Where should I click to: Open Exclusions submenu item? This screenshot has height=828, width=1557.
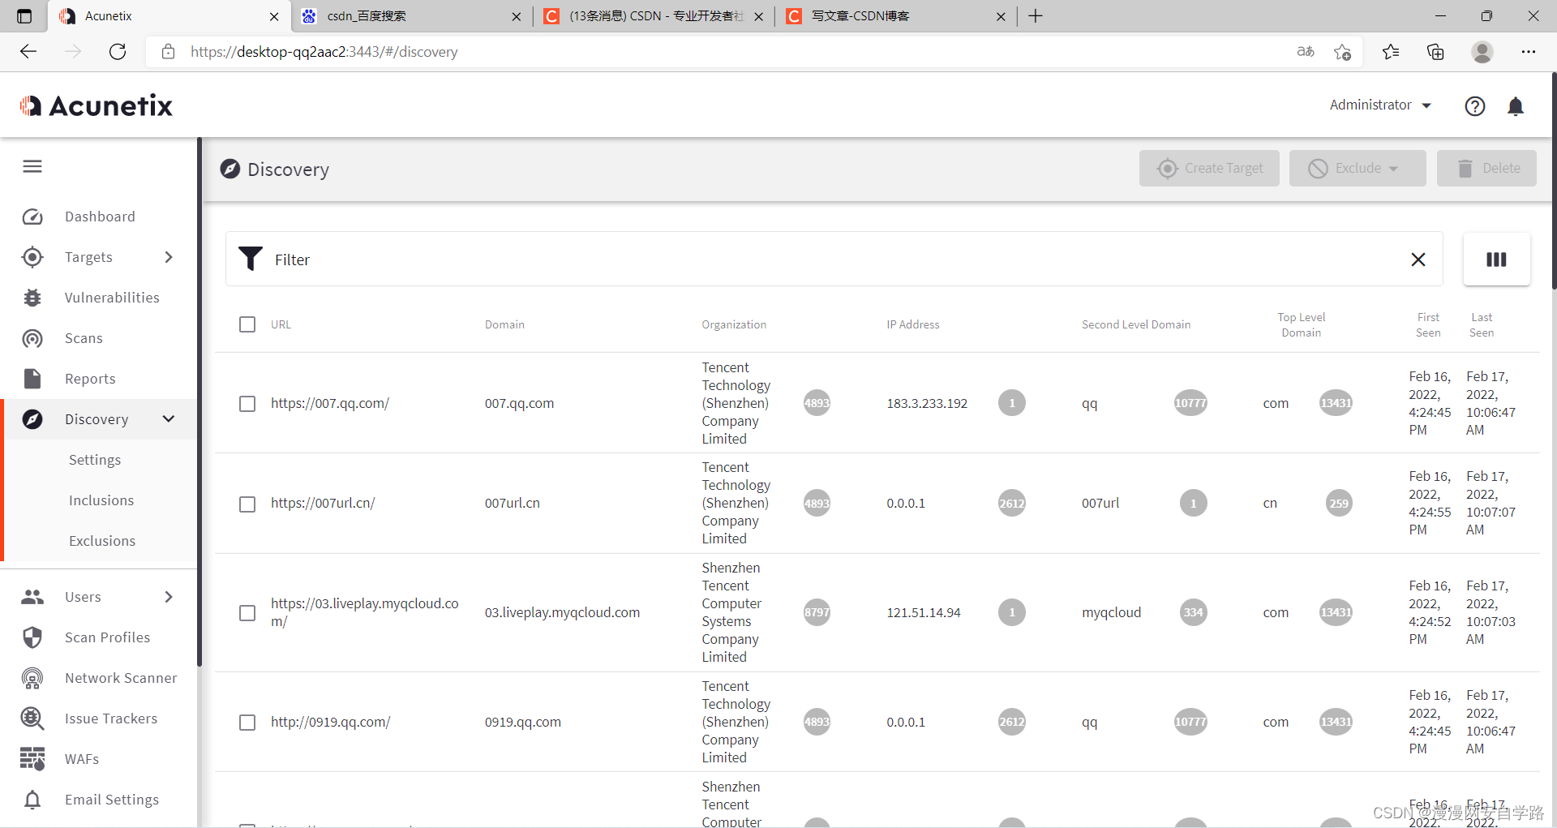coord(102,541)
